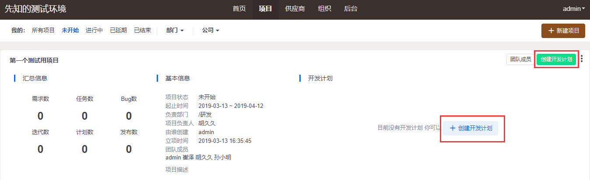Select the 项目 nav tab
This screenshot has width=590, height=180.
click(x=265, y=9)
